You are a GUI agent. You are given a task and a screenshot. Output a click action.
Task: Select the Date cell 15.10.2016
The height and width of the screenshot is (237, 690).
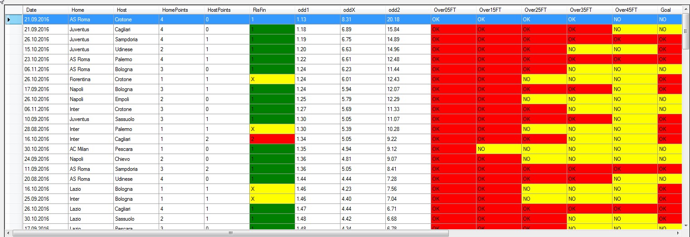[45, 49]
